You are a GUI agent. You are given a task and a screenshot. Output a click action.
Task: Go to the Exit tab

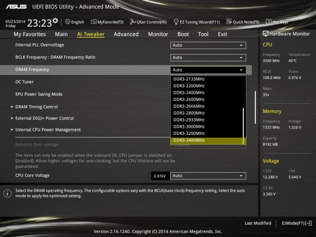click(222, 34)
